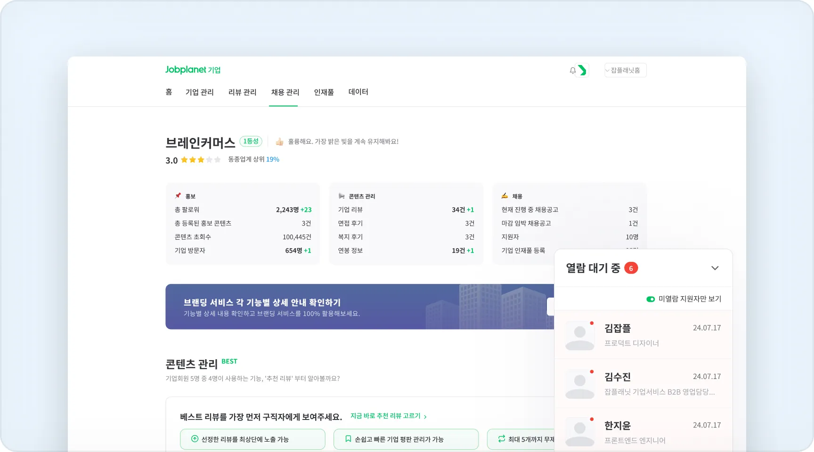
Task: Click the 프로덕트 디자이너 job title
Action: point(632,344)
